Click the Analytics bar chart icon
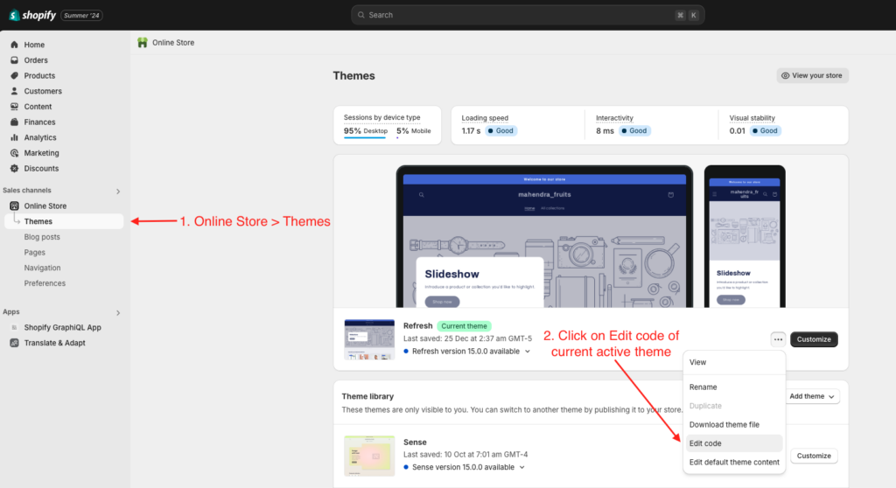Viewport: 896px width, 488px height. [x=15, y=137]
